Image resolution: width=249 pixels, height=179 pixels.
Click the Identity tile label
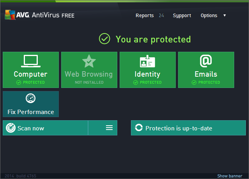point(147,74)
